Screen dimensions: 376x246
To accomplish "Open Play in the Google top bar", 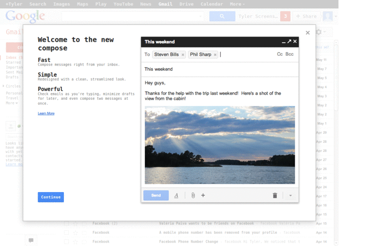I will 101,4.
